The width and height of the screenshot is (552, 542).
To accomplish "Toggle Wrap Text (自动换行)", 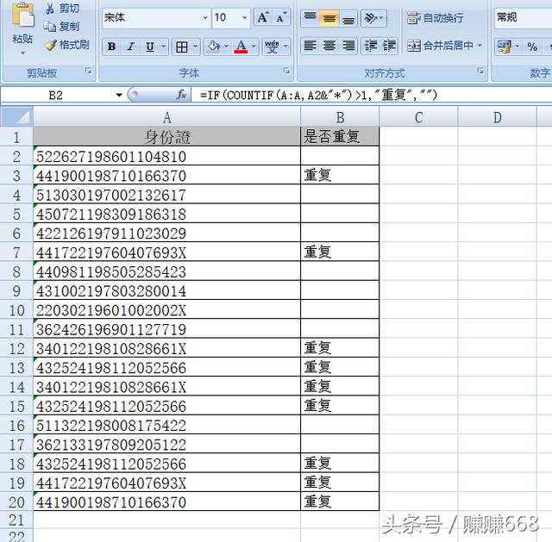I will click(x=436, y=17).
